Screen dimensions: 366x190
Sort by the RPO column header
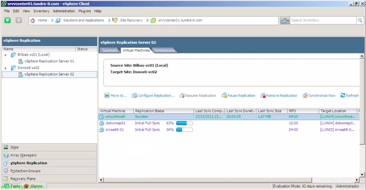click(303, 111)
